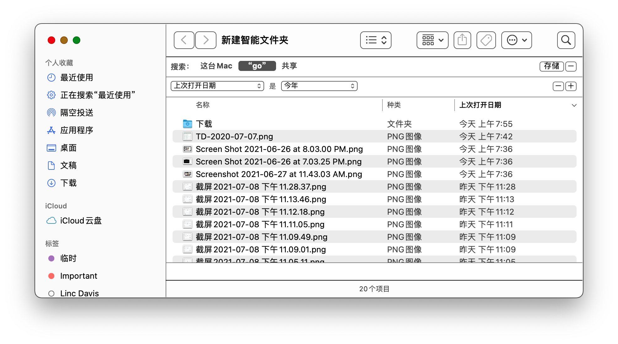Open the 上次打开日期 criteria dropdown
This screenshot has height=344, width=618.
tap(217, 86)
